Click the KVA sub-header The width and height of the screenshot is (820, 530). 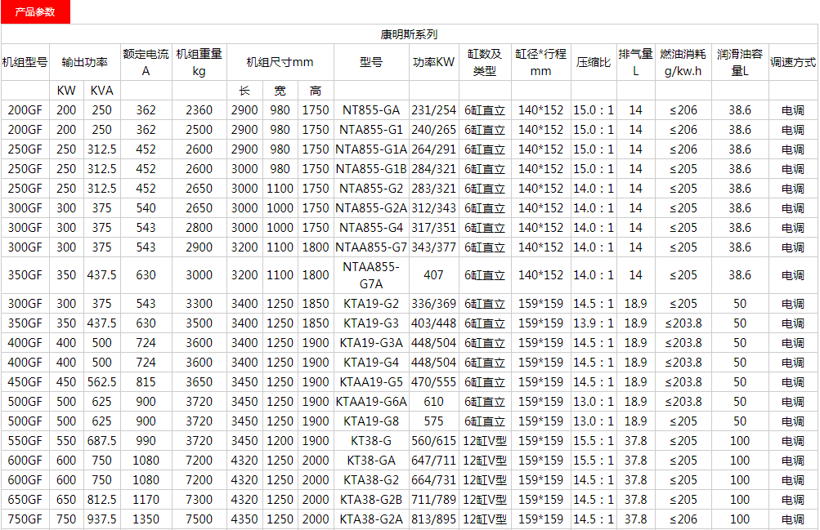click(102, 91)
